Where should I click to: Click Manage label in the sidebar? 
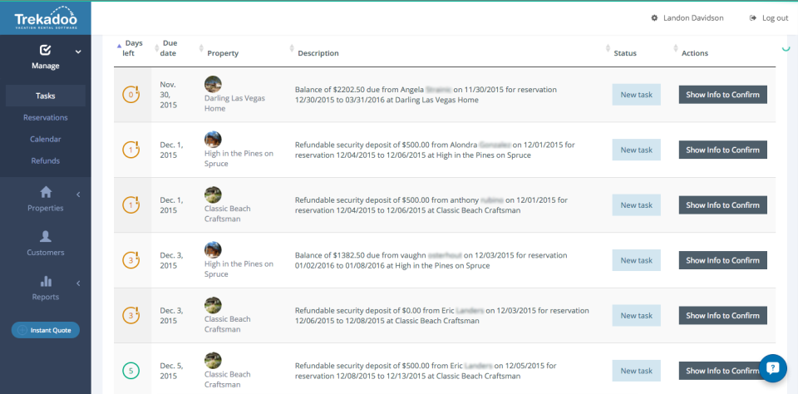tap(45, 66)
